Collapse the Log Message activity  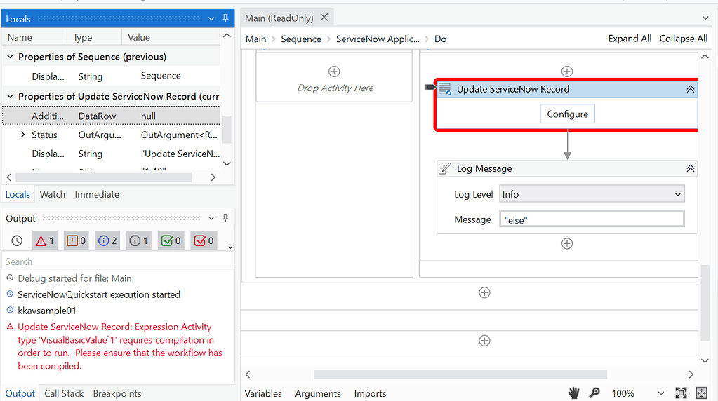tap(691, 168)
